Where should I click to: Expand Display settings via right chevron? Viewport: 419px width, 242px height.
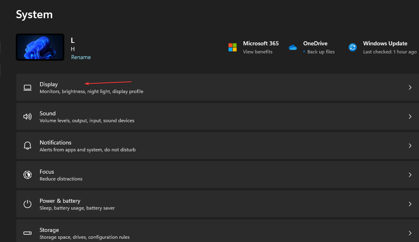tap(410, 87)
